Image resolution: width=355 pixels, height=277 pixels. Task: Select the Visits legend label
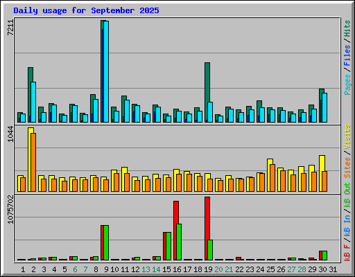tap(347, 136)
